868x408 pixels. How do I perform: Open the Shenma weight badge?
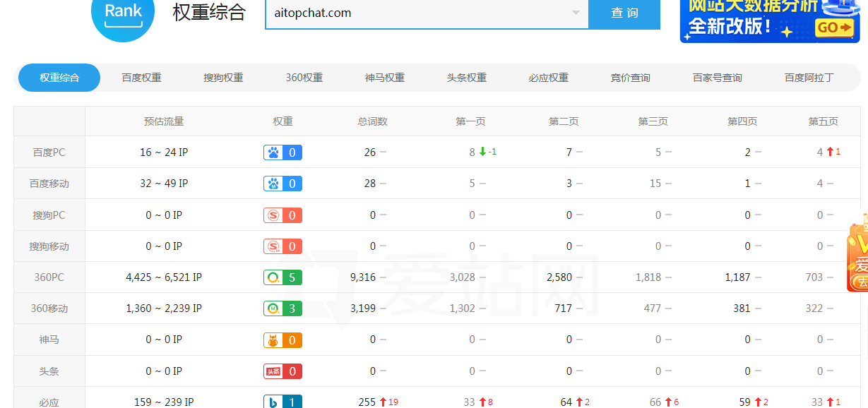pos(283,340)
